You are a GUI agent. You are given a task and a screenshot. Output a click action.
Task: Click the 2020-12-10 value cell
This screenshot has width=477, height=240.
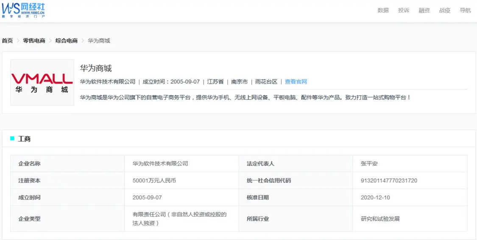(x=410, y=198)
